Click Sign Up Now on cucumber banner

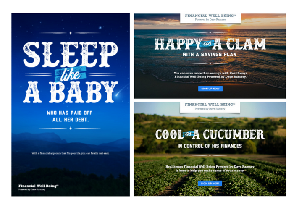point(210,184)
